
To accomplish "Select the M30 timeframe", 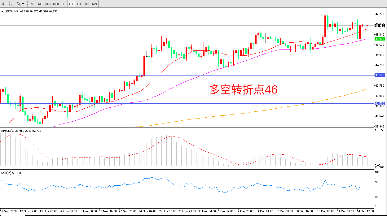I will click(56, 4).
